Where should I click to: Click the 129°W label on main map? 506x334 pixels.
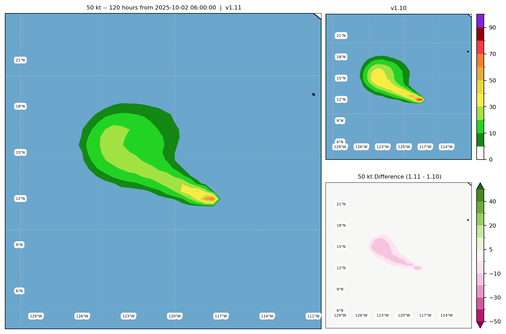point(36,316)
